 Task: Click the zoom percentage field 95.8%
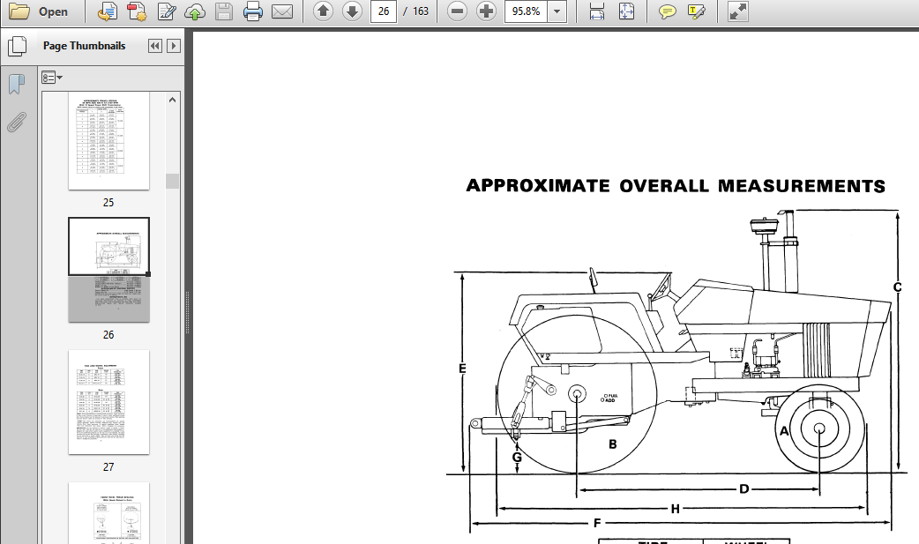[526, 11]
